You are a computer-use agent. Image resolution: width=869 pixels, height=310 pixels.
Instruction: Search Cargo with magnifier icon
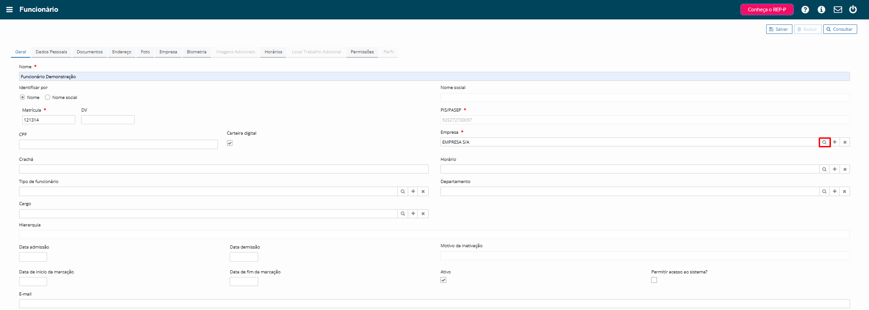click(x=403, y=214)
